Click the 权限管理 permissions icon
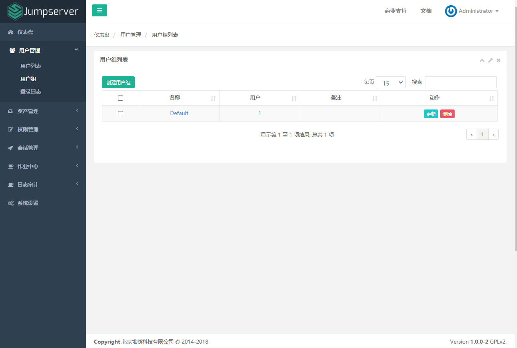 click(x=10, y=129)
